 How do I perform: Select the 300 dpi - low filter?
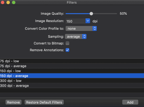pyautogui.click(x=72, y=81)
